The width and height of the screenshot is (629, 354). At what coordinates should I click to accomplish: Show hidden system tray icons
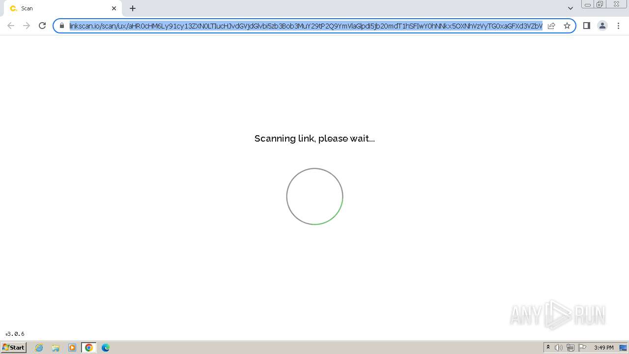(x=548, y=348)
